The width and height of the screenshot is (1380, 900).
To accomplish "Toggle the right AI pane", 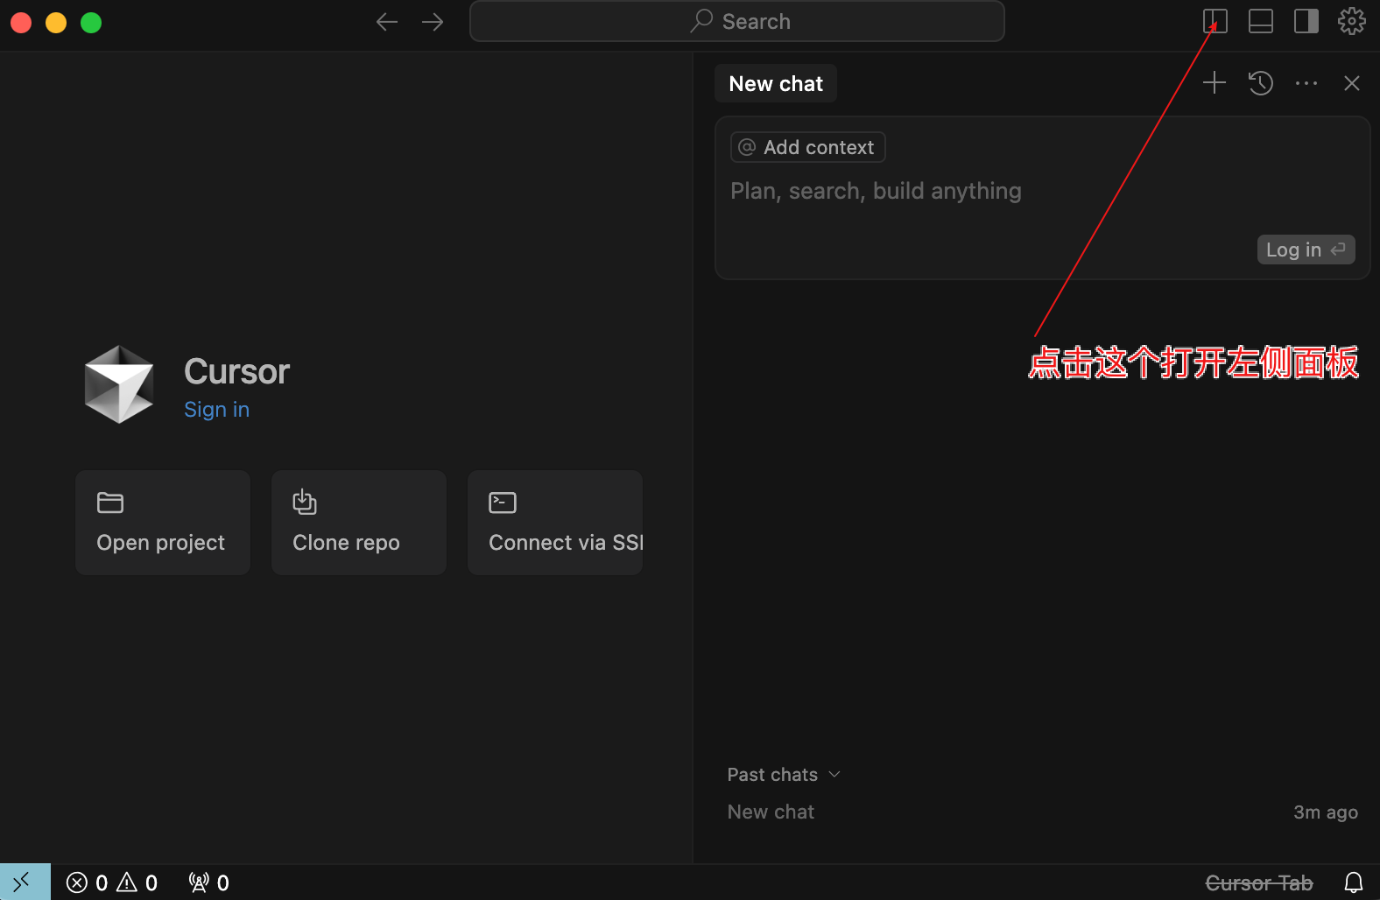I will coord(1306,21).
